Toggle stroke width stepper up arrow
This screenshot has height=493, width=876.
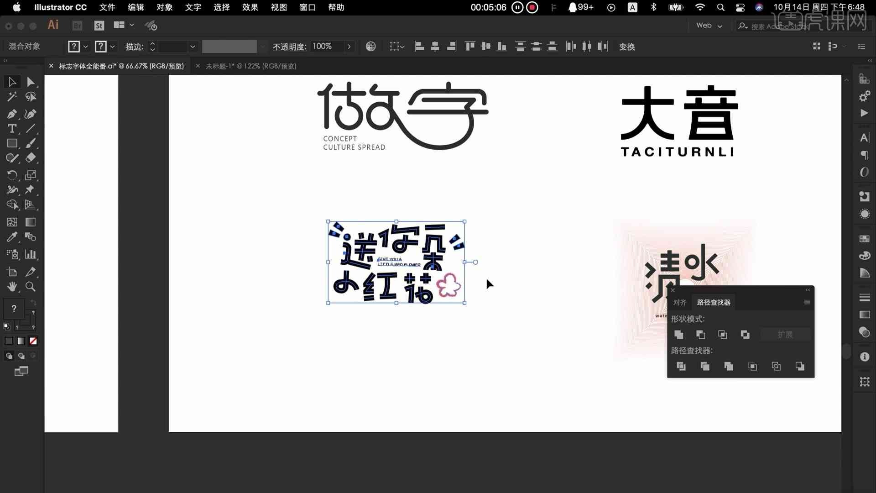click(152, 44)
